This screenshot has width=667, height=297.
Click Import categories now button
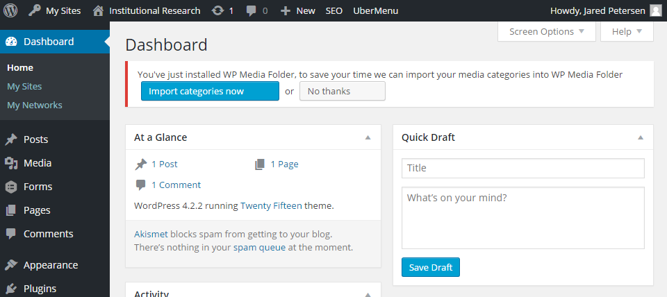click(x=210, y=91)
